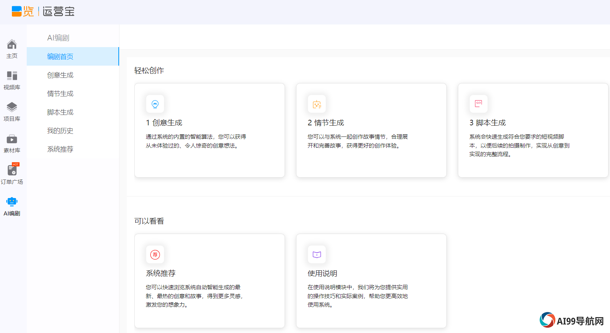Screen dimensions: 610x333
Task: Click the 使用说明 book icon
Action: [317, 255]
